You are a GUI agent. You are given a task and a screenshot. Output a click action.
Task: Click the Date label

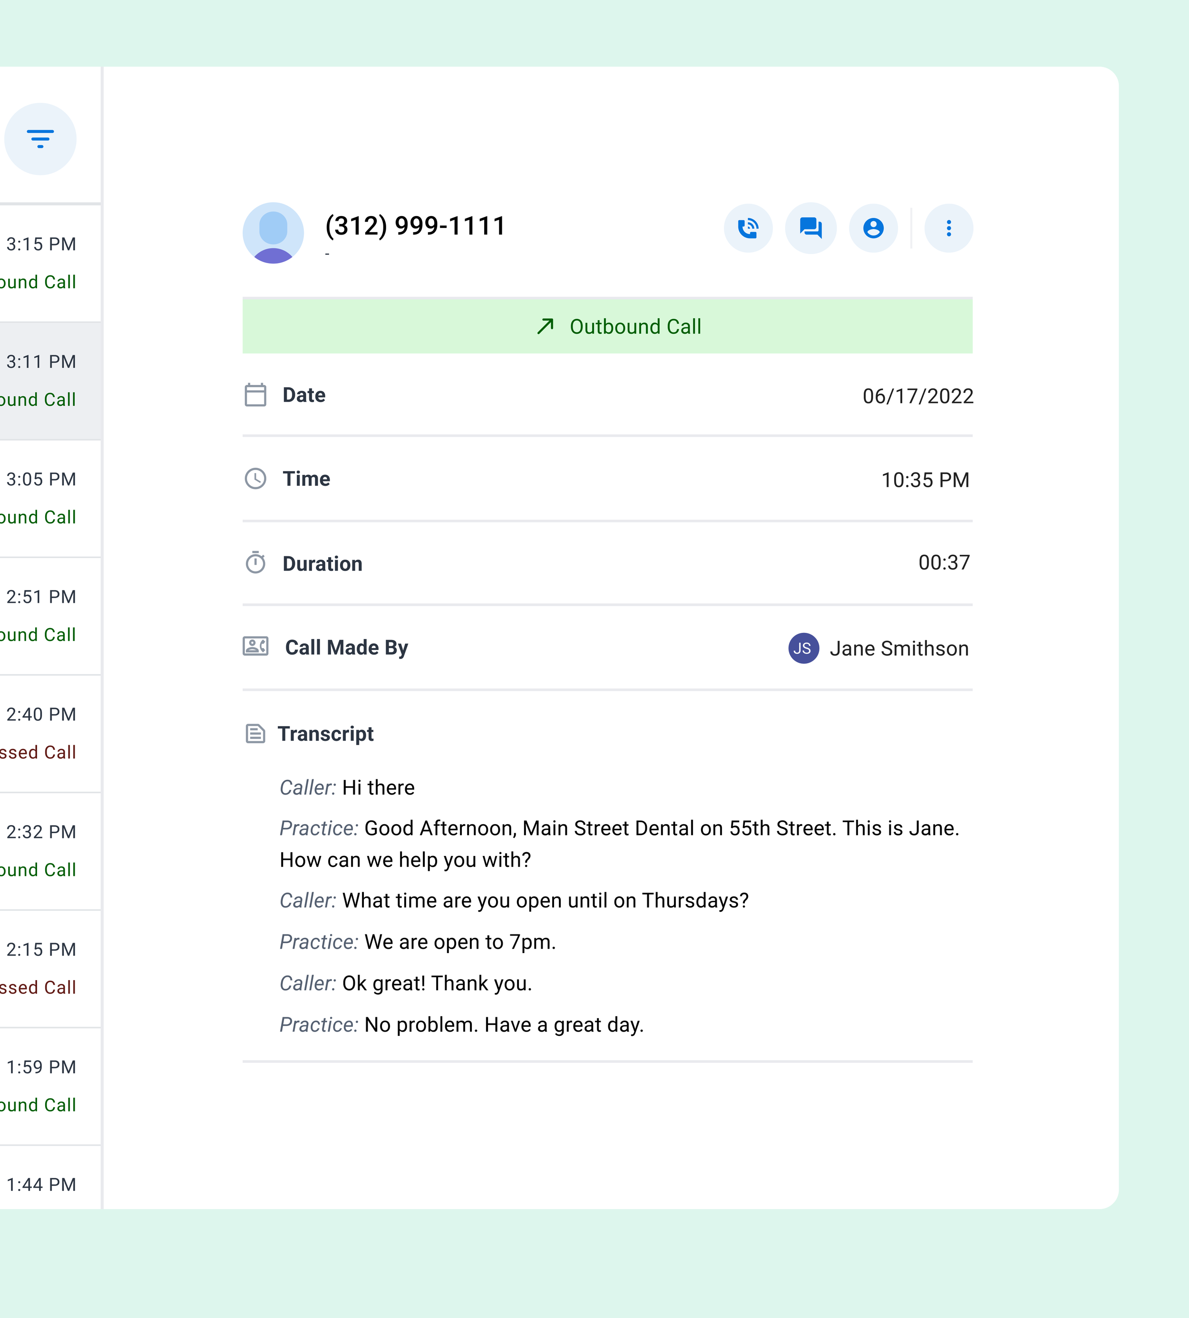coord(304,395)
